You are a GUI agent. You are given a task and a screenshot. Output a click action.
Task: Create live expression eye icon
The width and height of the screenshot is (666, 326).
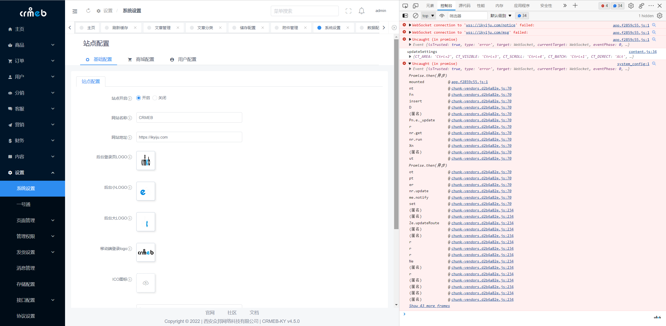[x=441, y=16]
